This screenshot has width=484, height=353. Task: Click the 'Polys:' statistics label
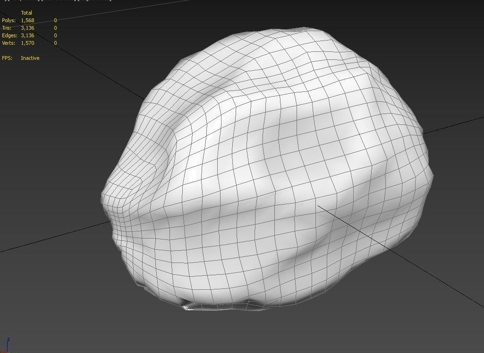[8, 20]
